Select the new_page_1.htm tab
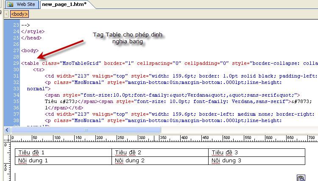This screenshot has height=181, width=318. [x=64, y=4]
